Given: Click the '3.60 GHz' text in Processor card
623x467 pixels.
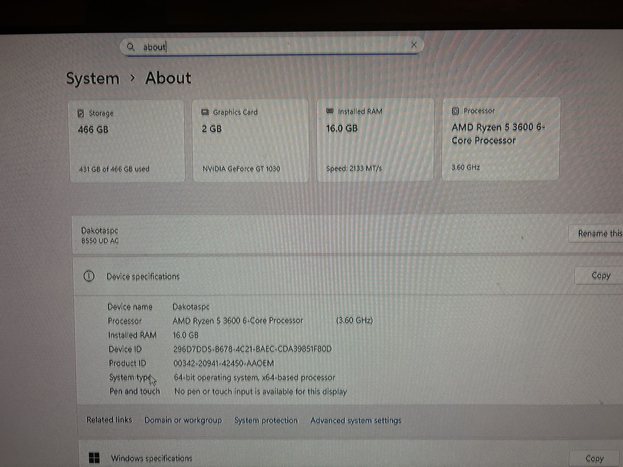Looking at the screenshot, I should point(466,167).
